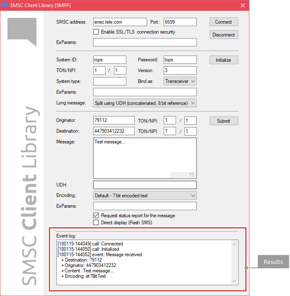
Task: Click the scroll down arrow in Event log
Action: tap(234, 281)
